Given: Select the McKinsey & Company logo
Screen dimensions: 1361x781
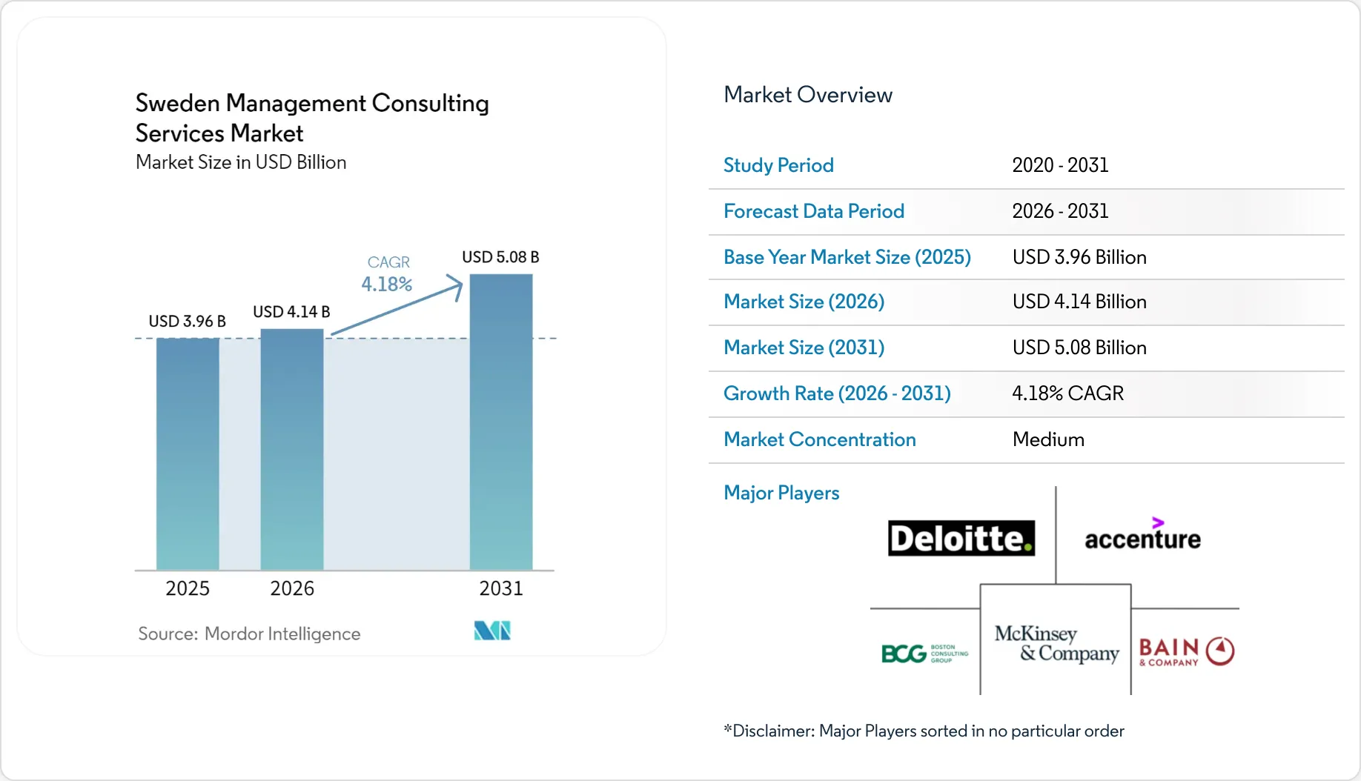Looking at the screenshot, I should 1056,643.
